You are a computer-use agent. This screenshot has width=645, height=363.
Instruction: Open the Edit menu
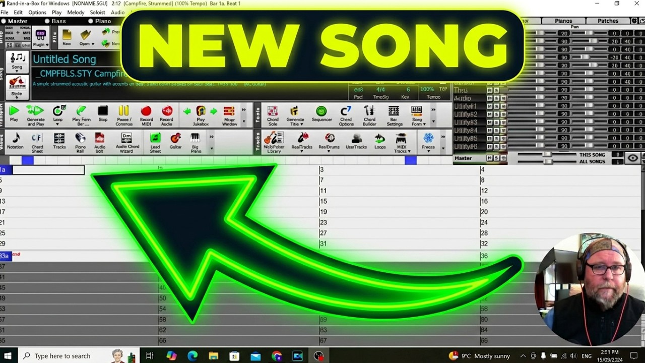coord(18,12)
